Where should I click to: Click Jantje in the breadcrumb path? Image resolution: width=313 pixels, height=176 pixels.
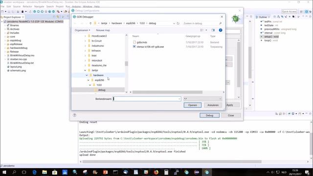(104, 23)
